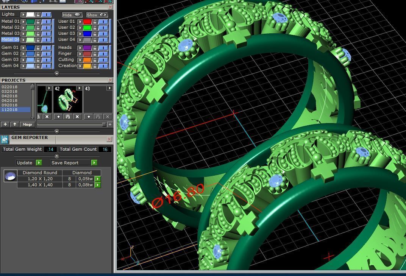406x276 pixels.
Task: Toggle visibility switch for Gem 03 layer
Action: pyautogui.click(x=47, y=60)
